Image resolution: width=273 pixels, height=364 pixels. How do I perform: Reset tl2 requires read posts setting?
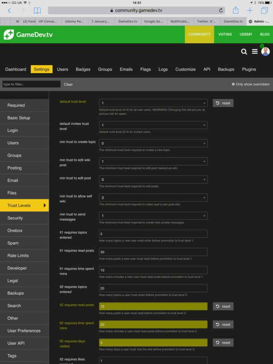pyautogui.click(x=223, y=306)
